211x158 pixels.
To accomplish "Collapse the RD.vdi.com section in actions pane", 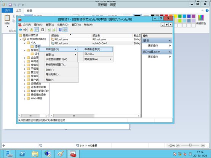I will [x=170, y=52].
